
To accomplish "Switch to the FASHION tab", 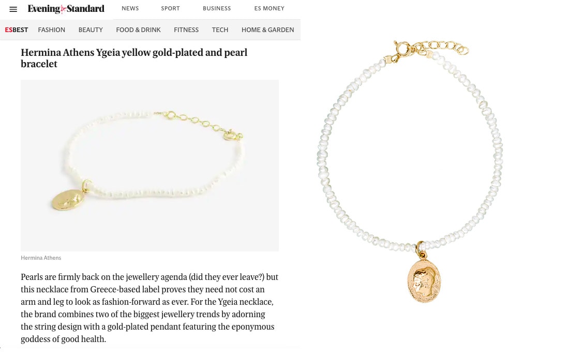I will (x=52, y=30).
